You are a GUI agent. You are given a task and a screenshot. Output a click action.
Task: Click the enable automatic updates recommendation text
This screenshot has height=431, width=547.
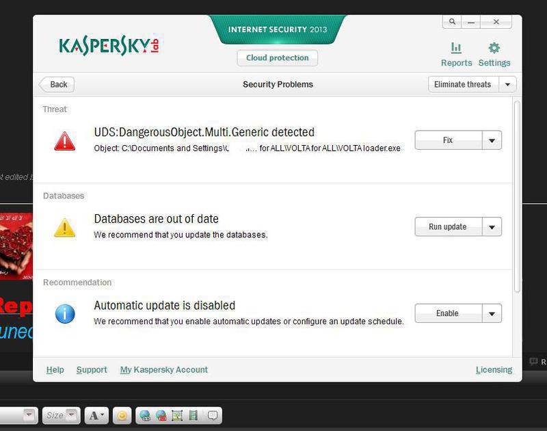pyautogui.click(x=249, y=322)
